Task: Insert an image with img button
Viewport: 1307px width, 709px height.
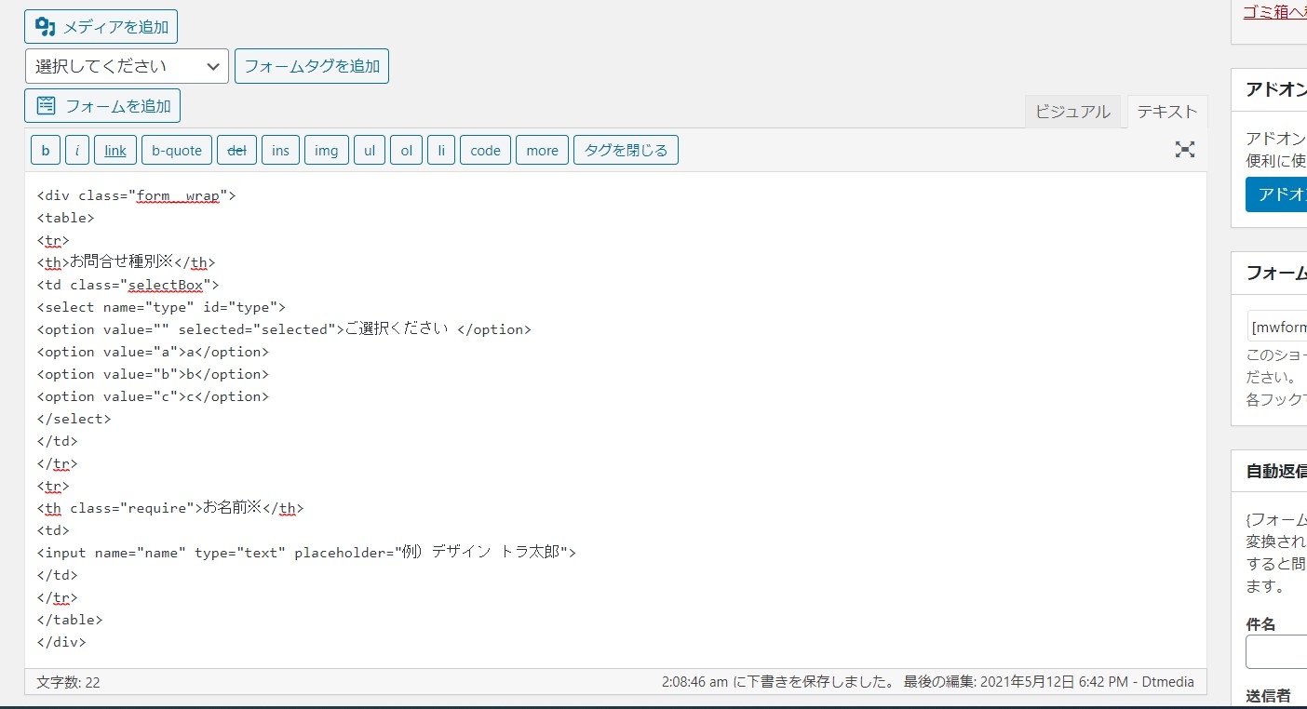Action: click(x=327, y=150)
